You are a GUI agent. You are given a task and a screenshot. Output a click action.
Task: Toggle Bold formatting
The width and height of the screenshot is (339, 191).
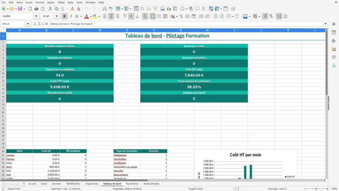[64, 16]
